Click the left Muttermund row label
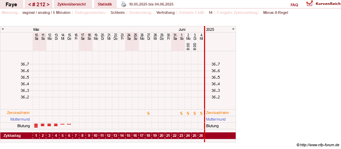Screen dimensions: 341x149 (x=20, y=119)
